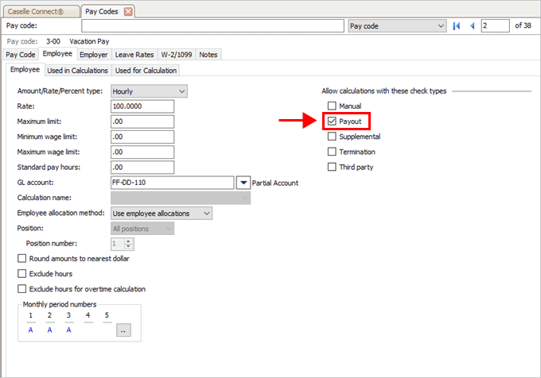This screenshot has height=378, width=541.
Task: Open the W-2/1099 tab
Action: (x=177, y=55)
